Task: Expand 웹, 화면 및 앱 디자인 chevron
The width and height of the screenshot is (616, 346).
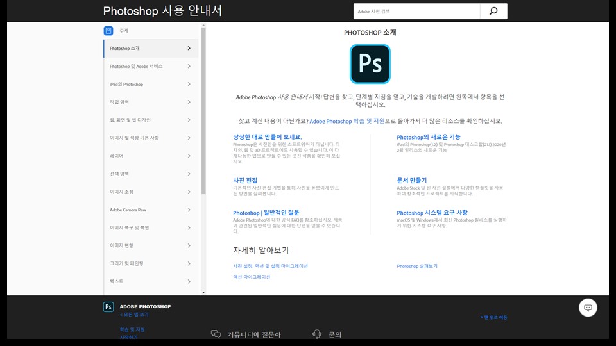Action: click(x=189, y=120)
